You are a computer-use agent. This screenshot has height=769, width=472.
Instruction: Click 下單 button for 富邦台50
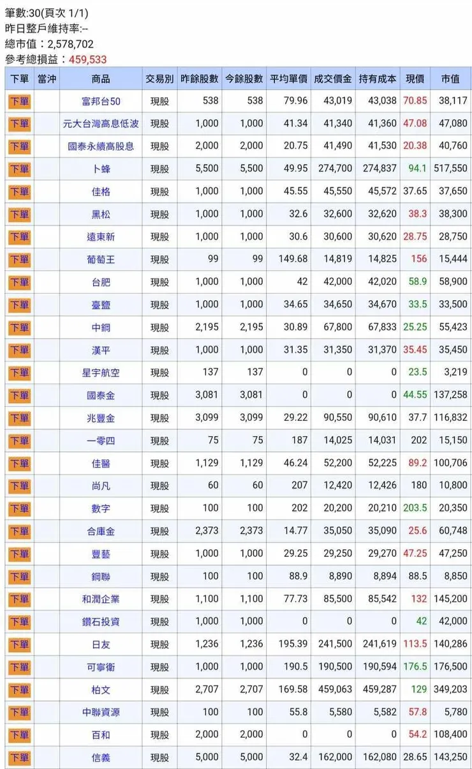(19, 101)
